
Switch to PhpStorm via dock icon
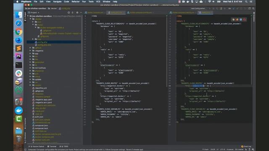[x=18, y=57]
